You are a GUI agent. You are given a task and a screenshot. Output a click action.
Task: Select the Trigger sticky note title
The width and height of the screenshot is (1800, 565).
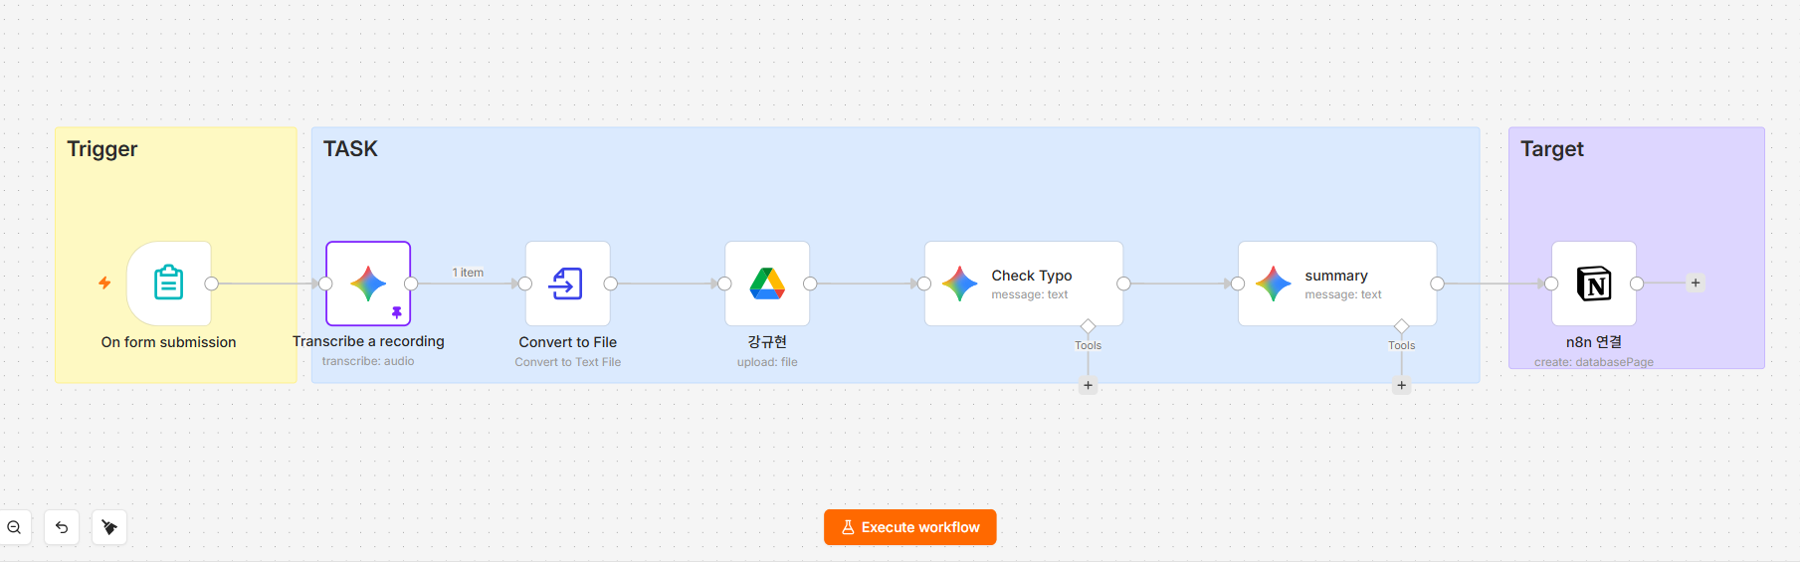click(102, 149)
